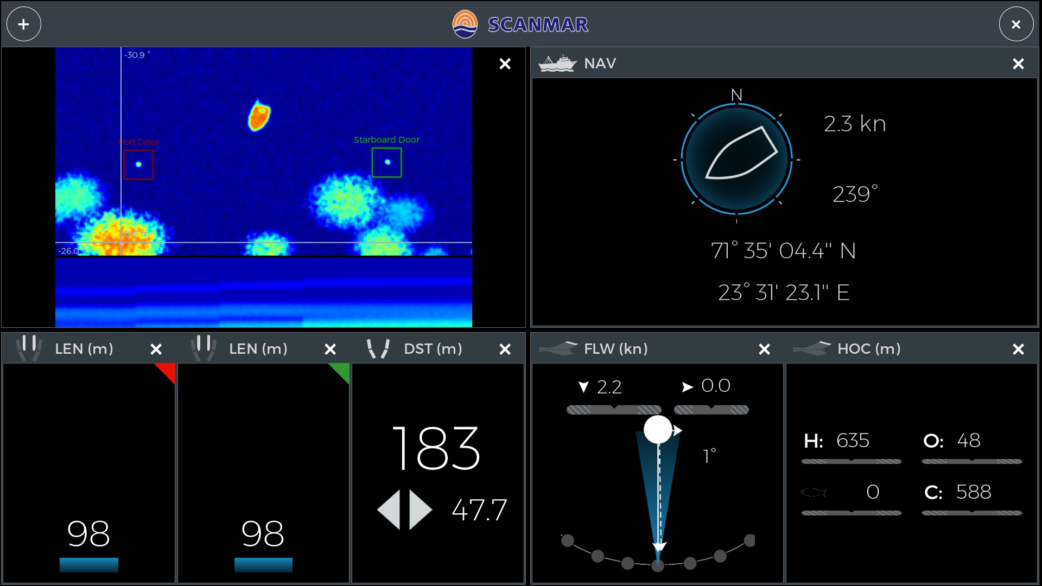Click the 183 distance reading
Screen dimensions: 1042x586
436,448
